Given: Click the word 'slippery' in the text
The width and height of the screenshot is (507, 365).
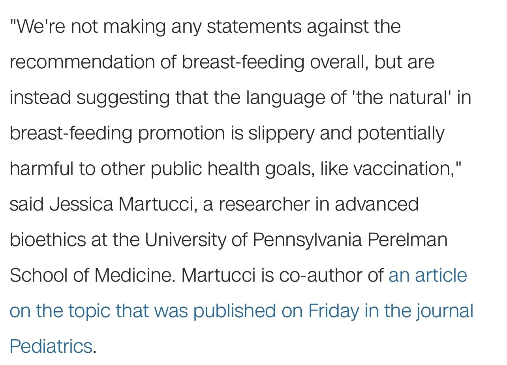Looking at the screenshot, I should 280,134.
